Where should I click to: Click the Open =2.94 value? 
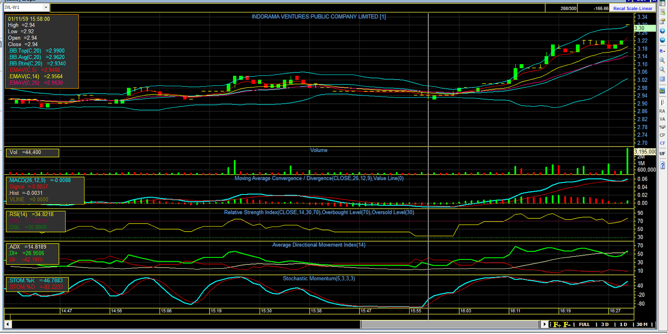(x=23, y=38)
